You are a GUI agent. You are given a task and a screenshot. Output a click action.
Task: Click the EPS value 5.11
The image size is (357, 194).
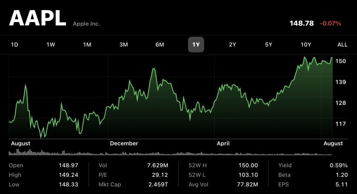point(342,184)
